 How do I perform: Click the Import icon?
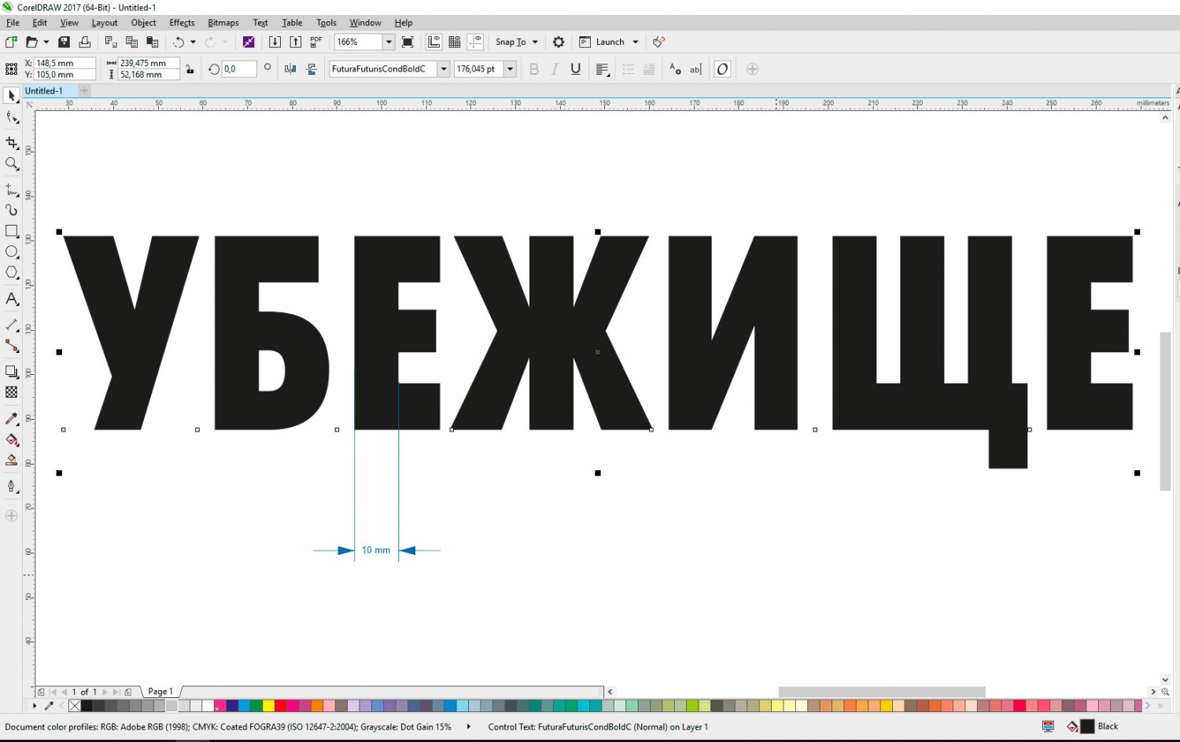coord(275,42)
